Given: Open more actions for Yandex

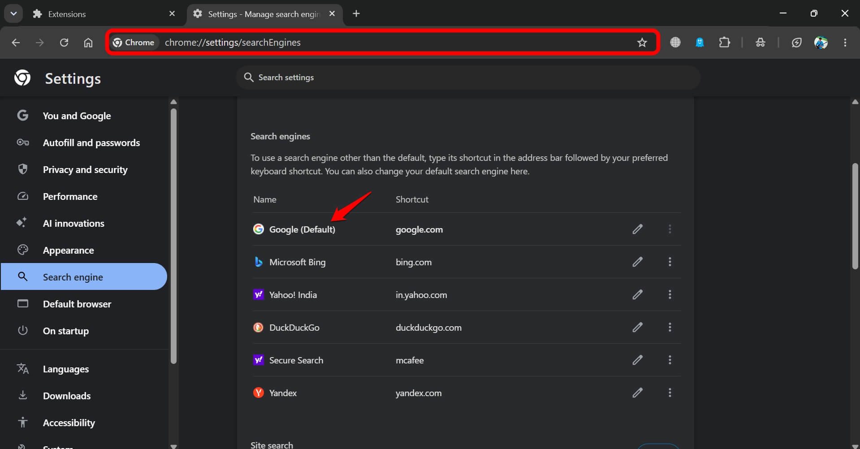Looking at the screenshot, I should pos(670,393).
